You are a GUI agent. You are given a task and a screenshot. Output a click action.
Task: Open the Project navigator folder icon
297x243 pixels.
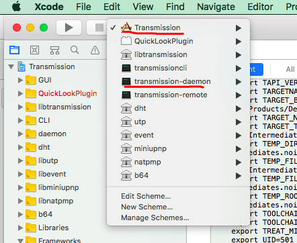[x=14, y=50]
